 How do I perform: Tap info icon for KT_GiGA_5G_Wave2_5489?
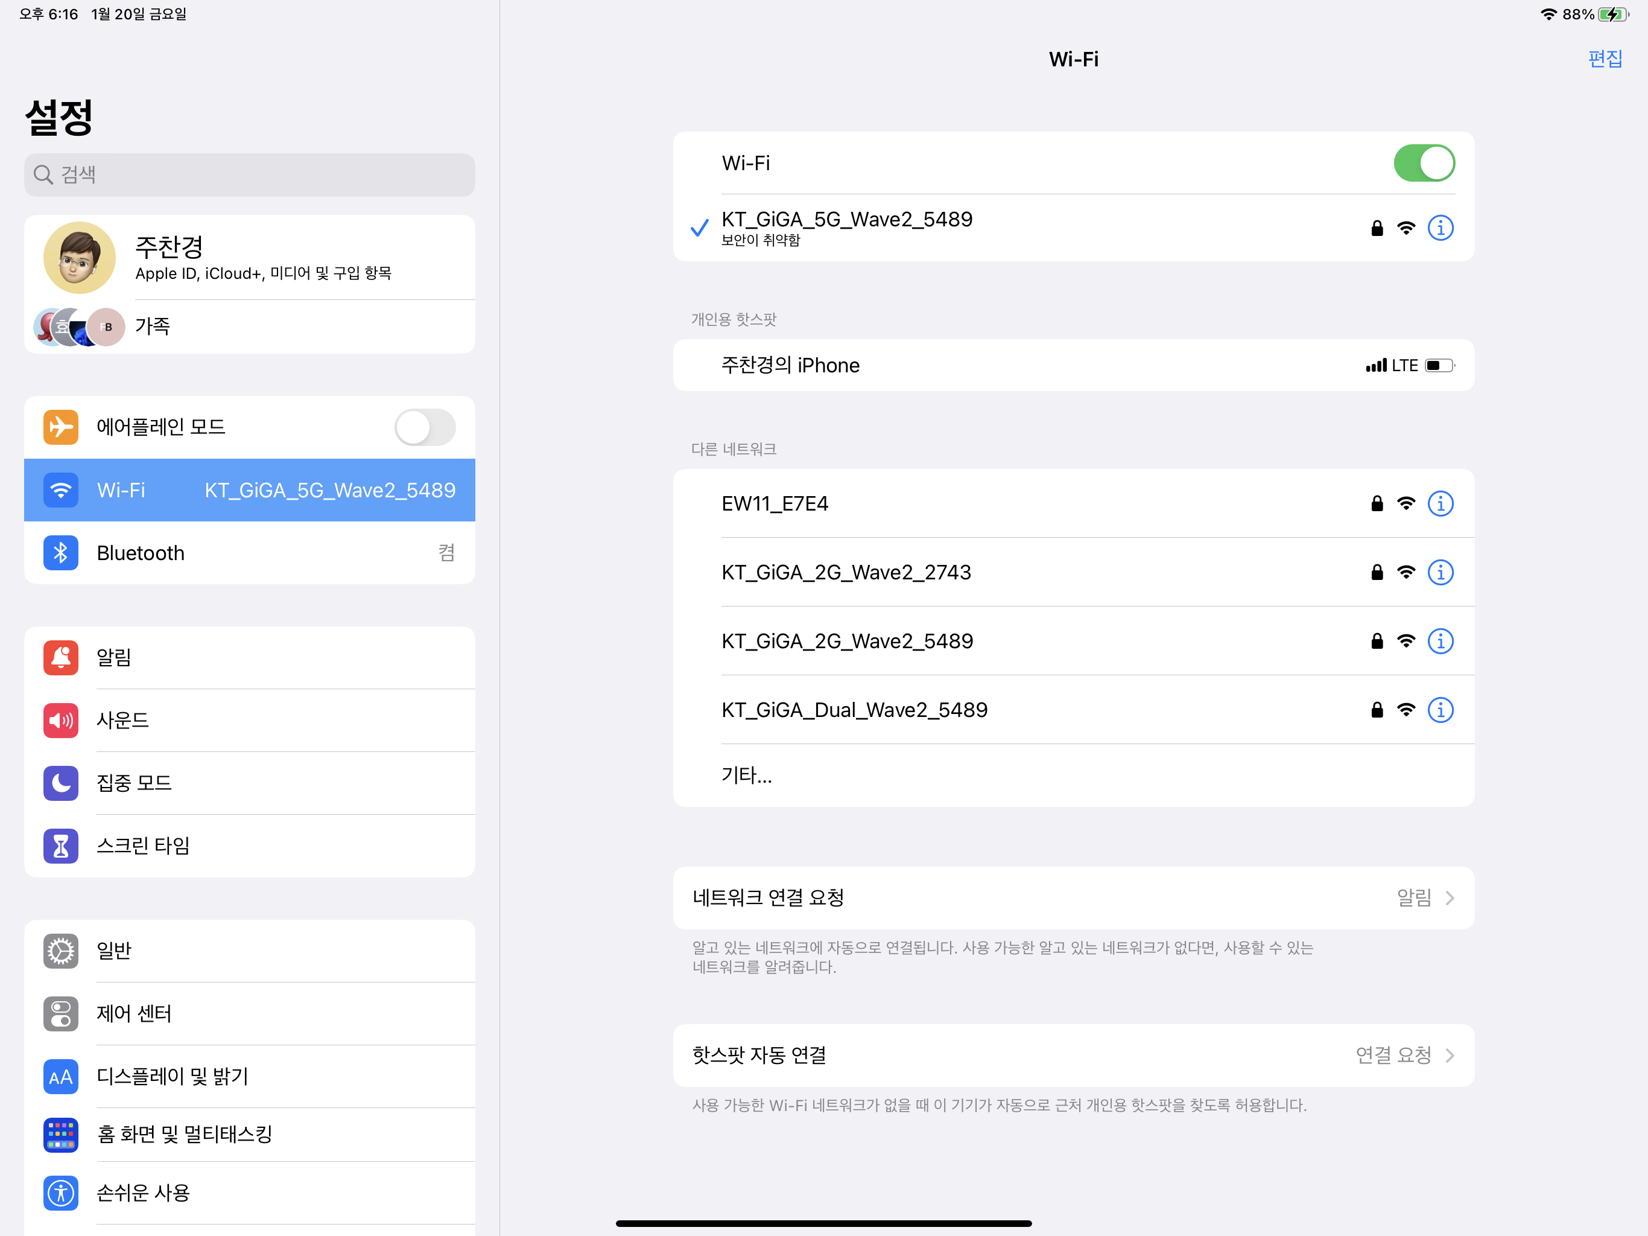click(1439, 228)
